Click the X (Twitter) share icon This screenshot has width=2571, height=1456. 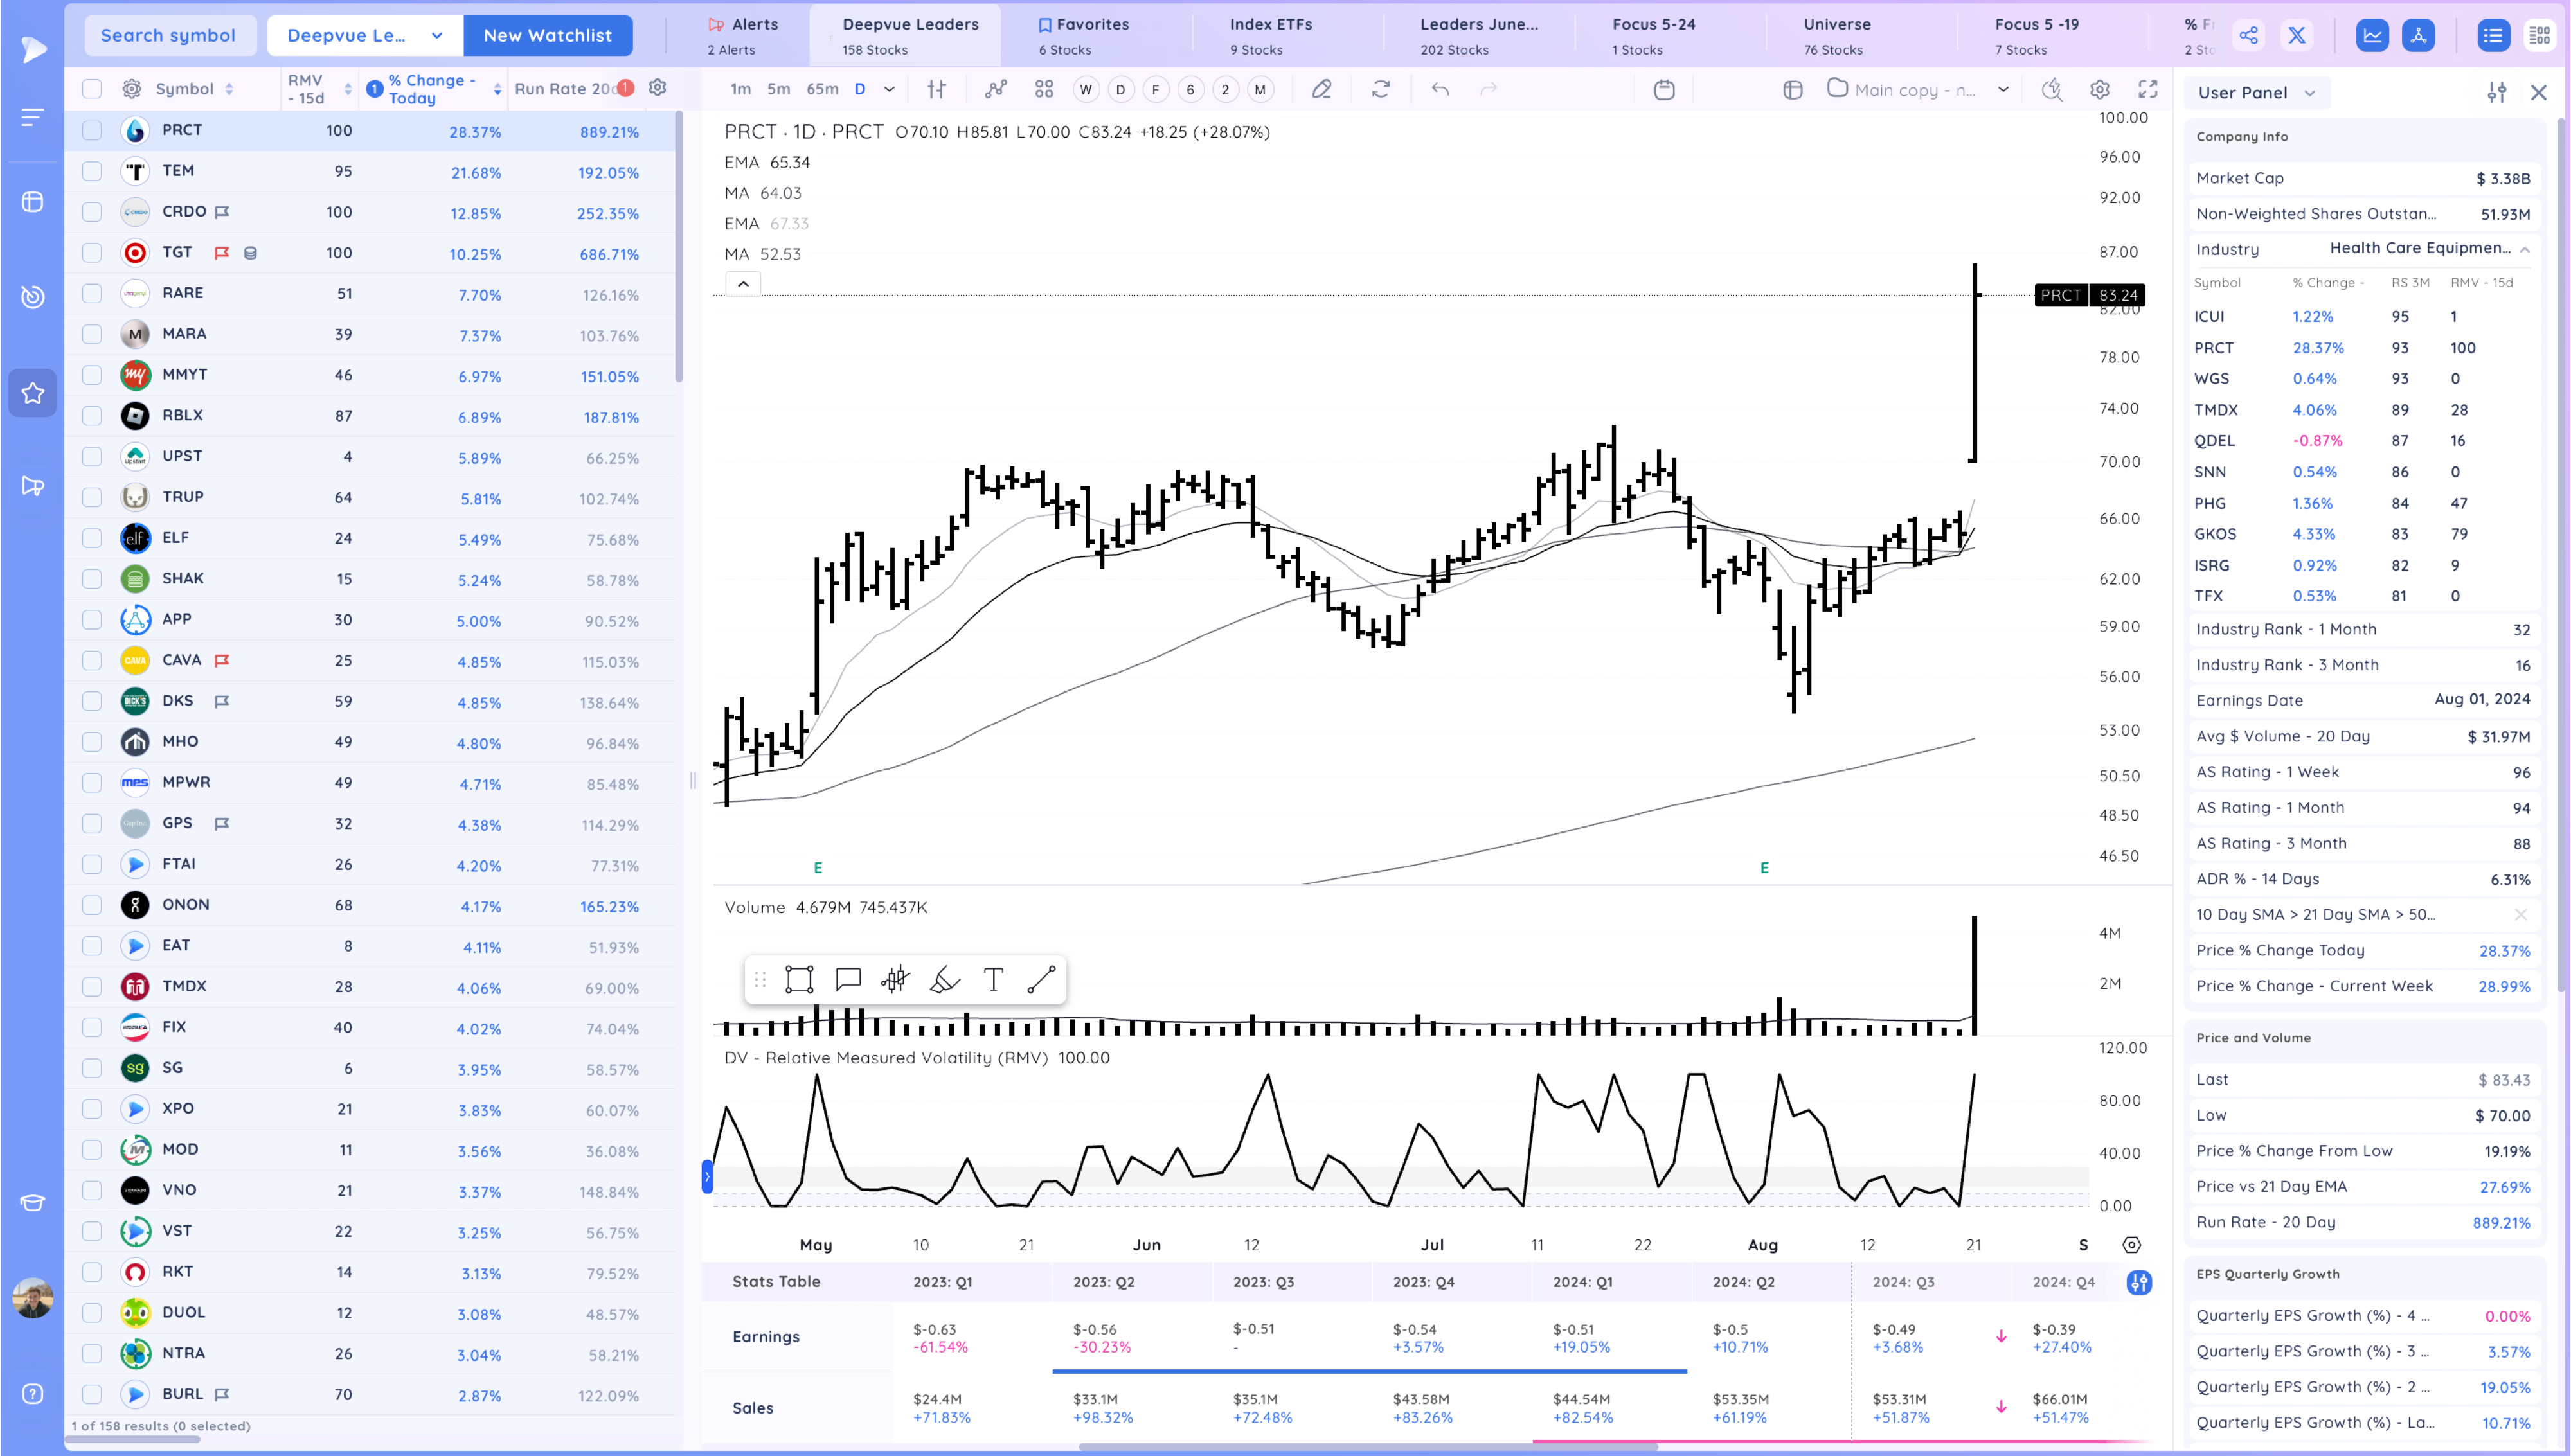[x=2297, y=36]
